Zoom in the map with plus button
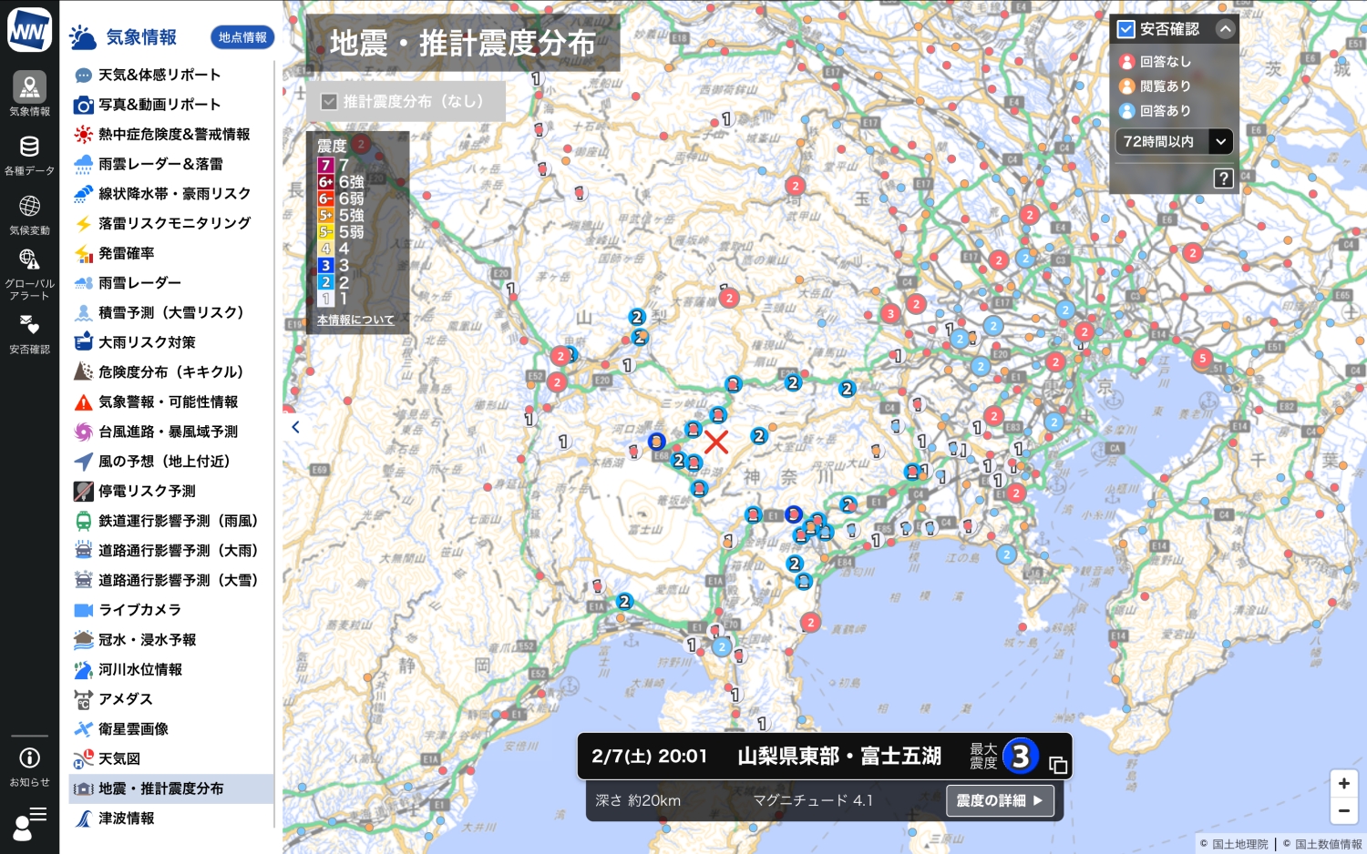Viewport: 1367px width, 854px height. (1343, 783)
